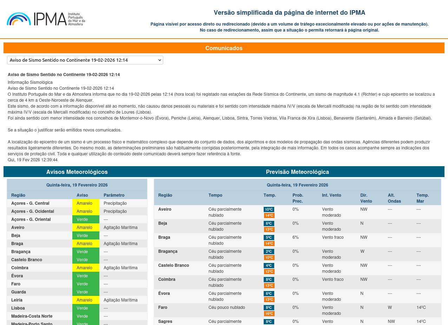
Task: Click the Temp. Mar column header
Action: tap(423, 198)
